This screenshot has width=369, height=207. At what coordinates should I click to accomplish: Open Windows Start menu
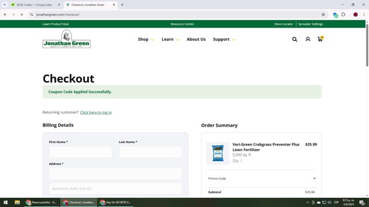5,202
